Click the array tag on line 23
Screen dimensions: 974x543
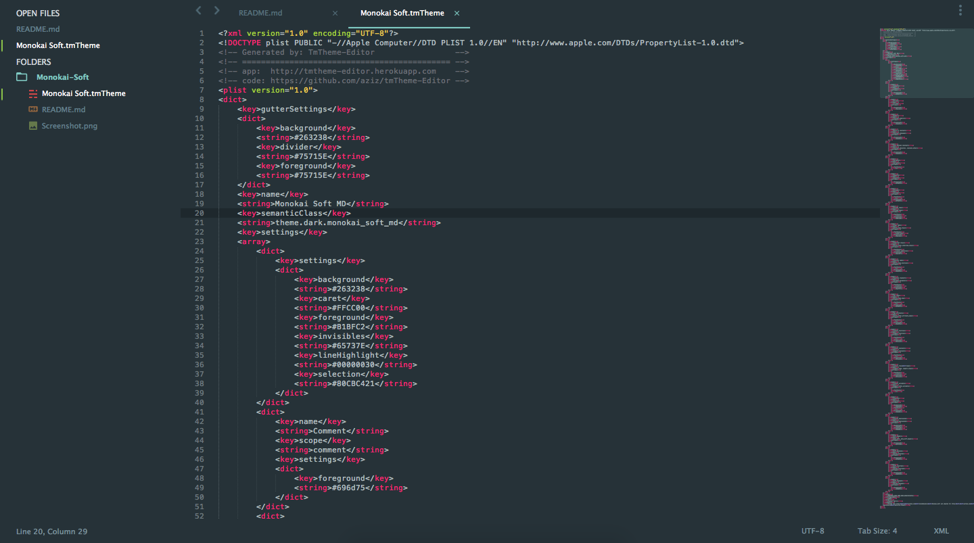[x=254, y=241]
